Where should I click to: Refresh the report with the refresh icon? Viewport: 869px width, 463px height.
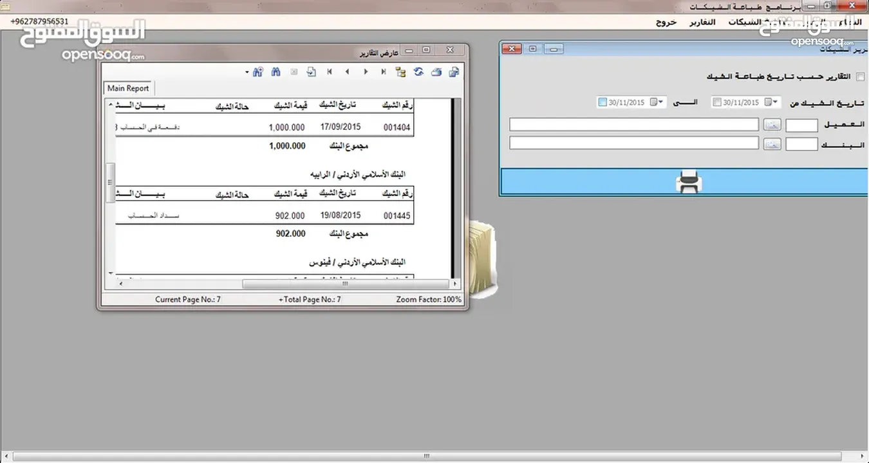418,72
